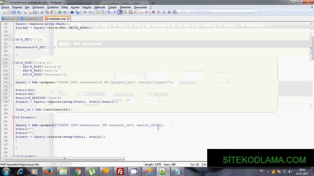Click the $last_id = $db->lastInsertId() line

pyautogui.click(x=44, y=110)
